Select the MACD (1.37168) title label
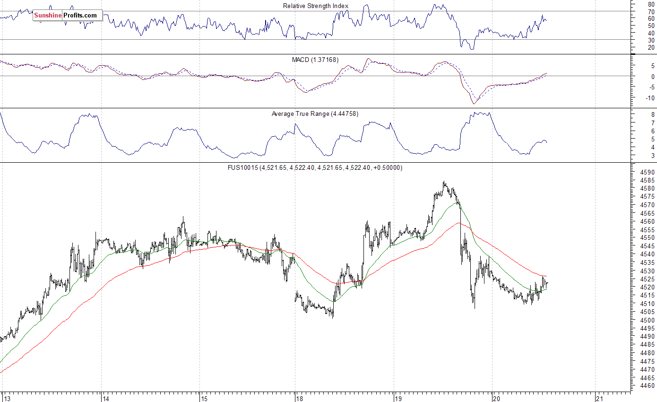The height and width of the screenshot is (402, 657). pos(316,60)
